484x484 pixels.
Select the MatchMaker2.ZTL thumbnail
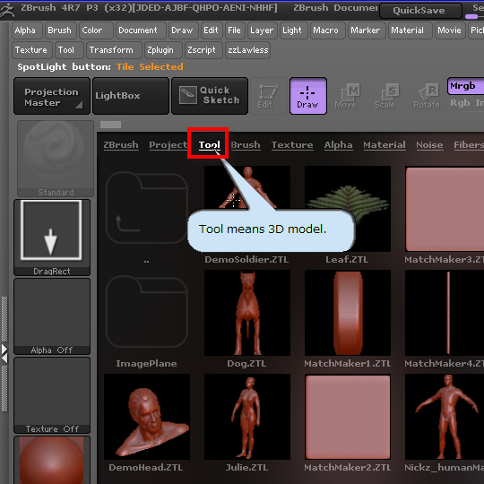(347, 417)
